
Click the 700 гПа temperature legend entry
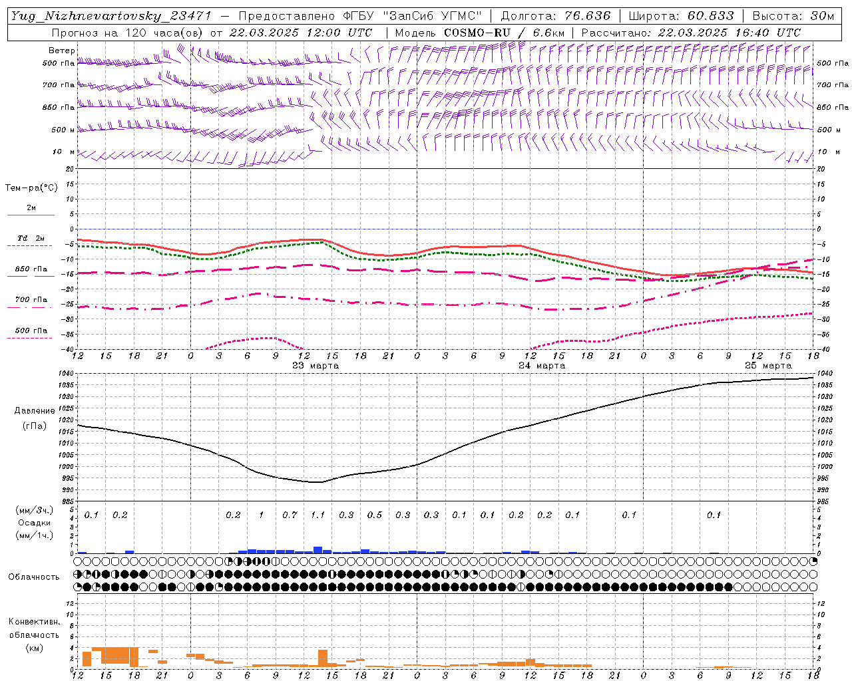31,300
